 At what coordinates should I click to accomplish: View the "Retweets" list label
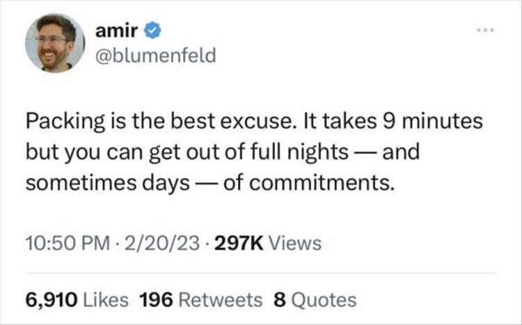tap(221, 299)
